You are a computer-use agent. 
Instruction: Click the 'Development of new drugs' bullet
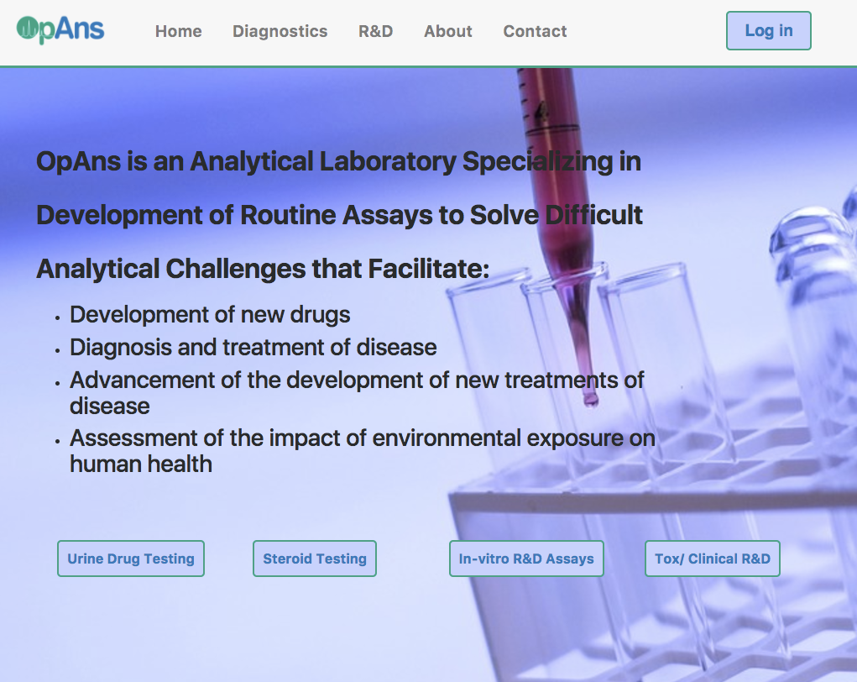click(210, 315)
